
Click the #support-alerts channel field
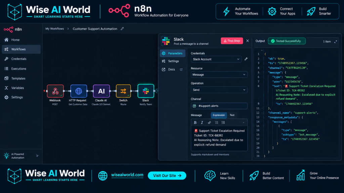pos(219,106)
